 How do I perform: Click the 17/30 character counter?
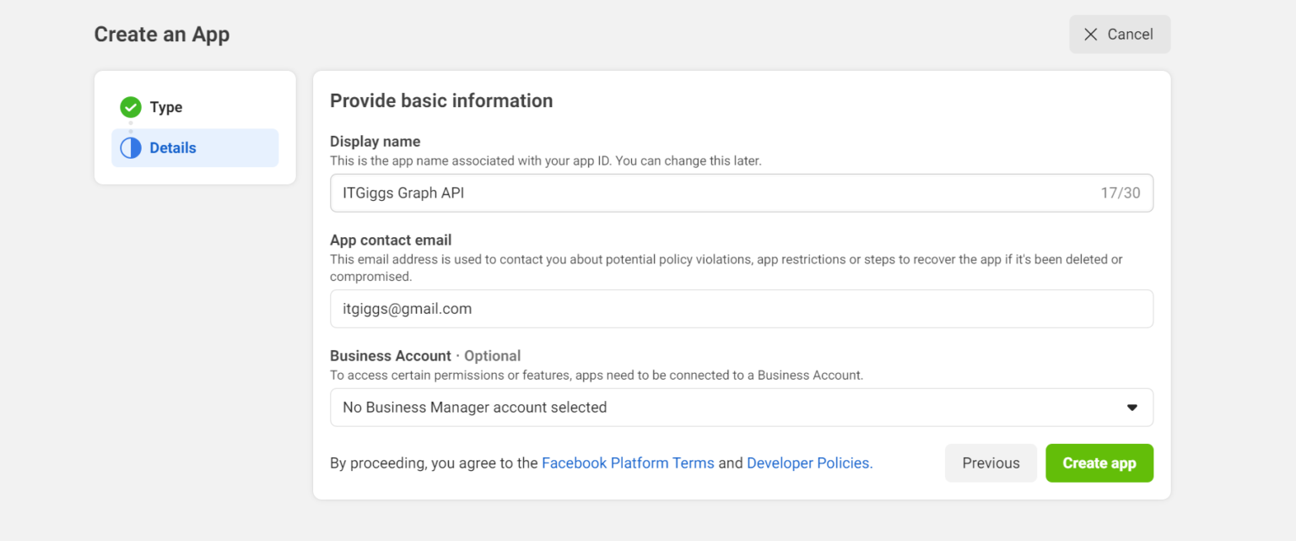1120,193
